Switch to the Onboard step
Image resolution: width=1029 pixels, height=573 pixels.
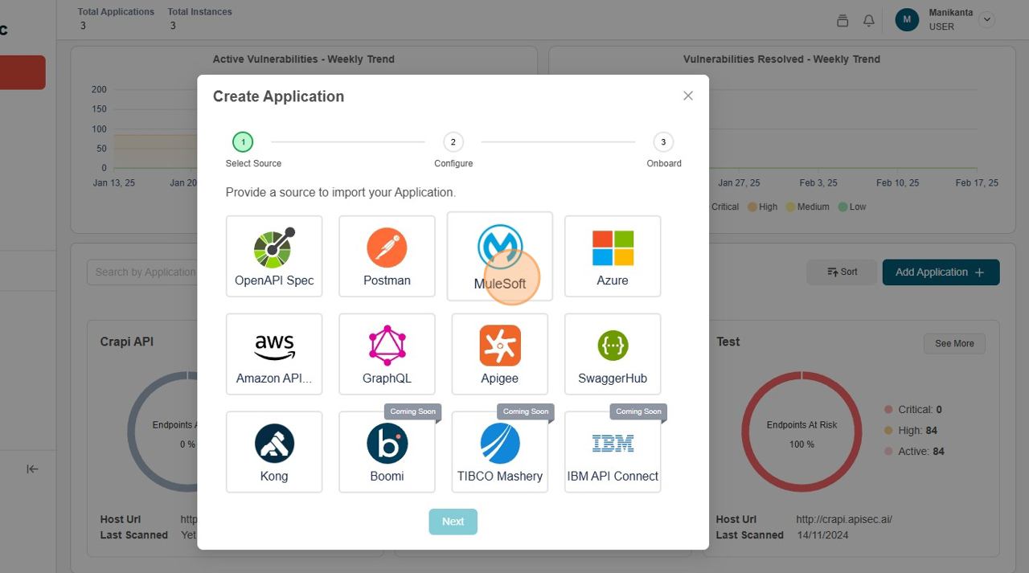pos(663,141)
